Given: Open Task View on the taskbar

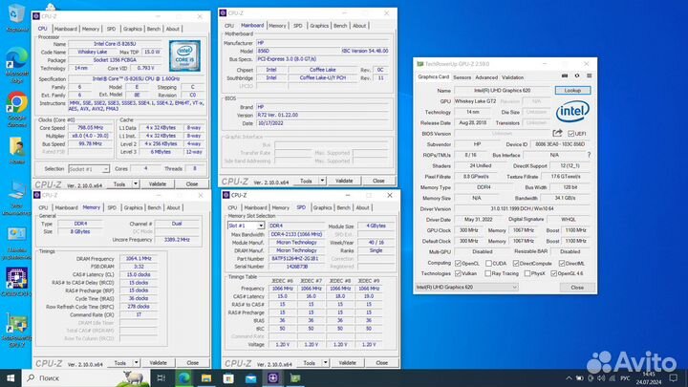Looking at the screenshot, I should [x=161, y=377].
